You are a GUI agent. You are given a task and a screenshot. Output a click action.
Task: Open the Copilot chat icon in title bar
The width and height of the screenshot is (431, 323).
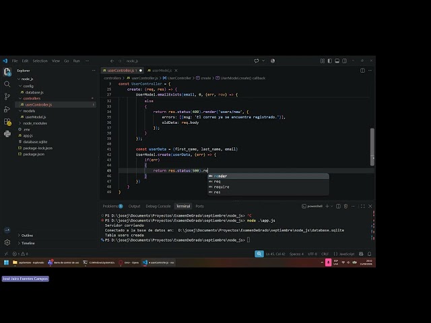[257, 61]
